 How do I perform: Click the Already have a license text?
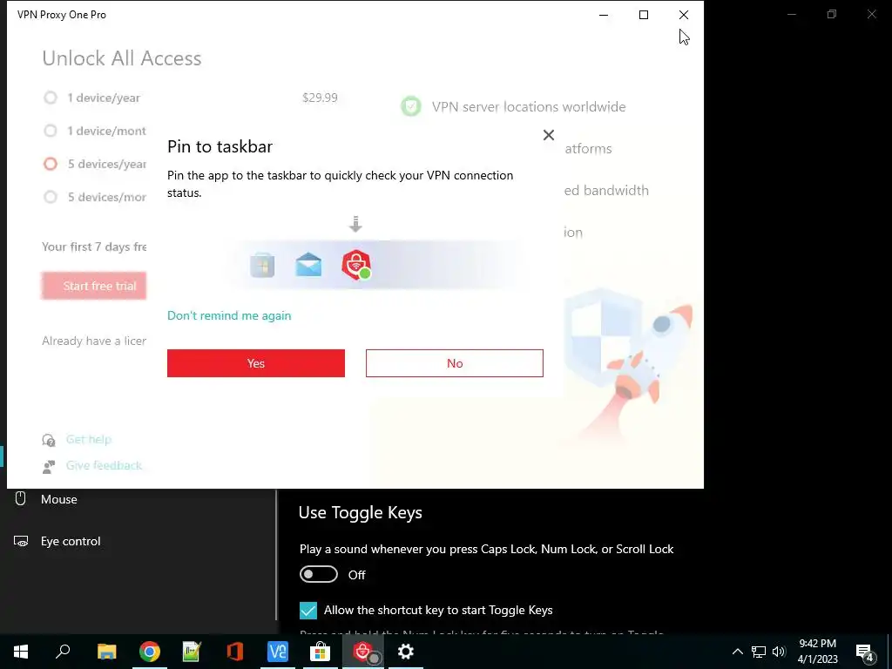click(94, 341)
